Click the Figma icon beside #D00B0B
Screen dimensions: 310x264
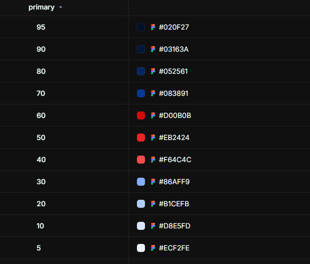point(153,115)
